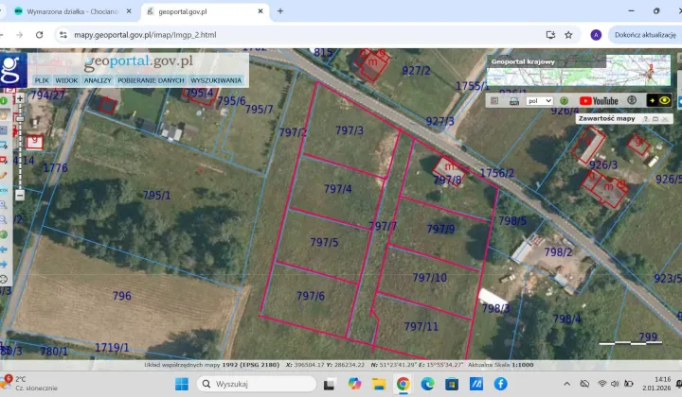Click the minus zoom-out button on slider

pyautogui.click(x=20, y=196)
